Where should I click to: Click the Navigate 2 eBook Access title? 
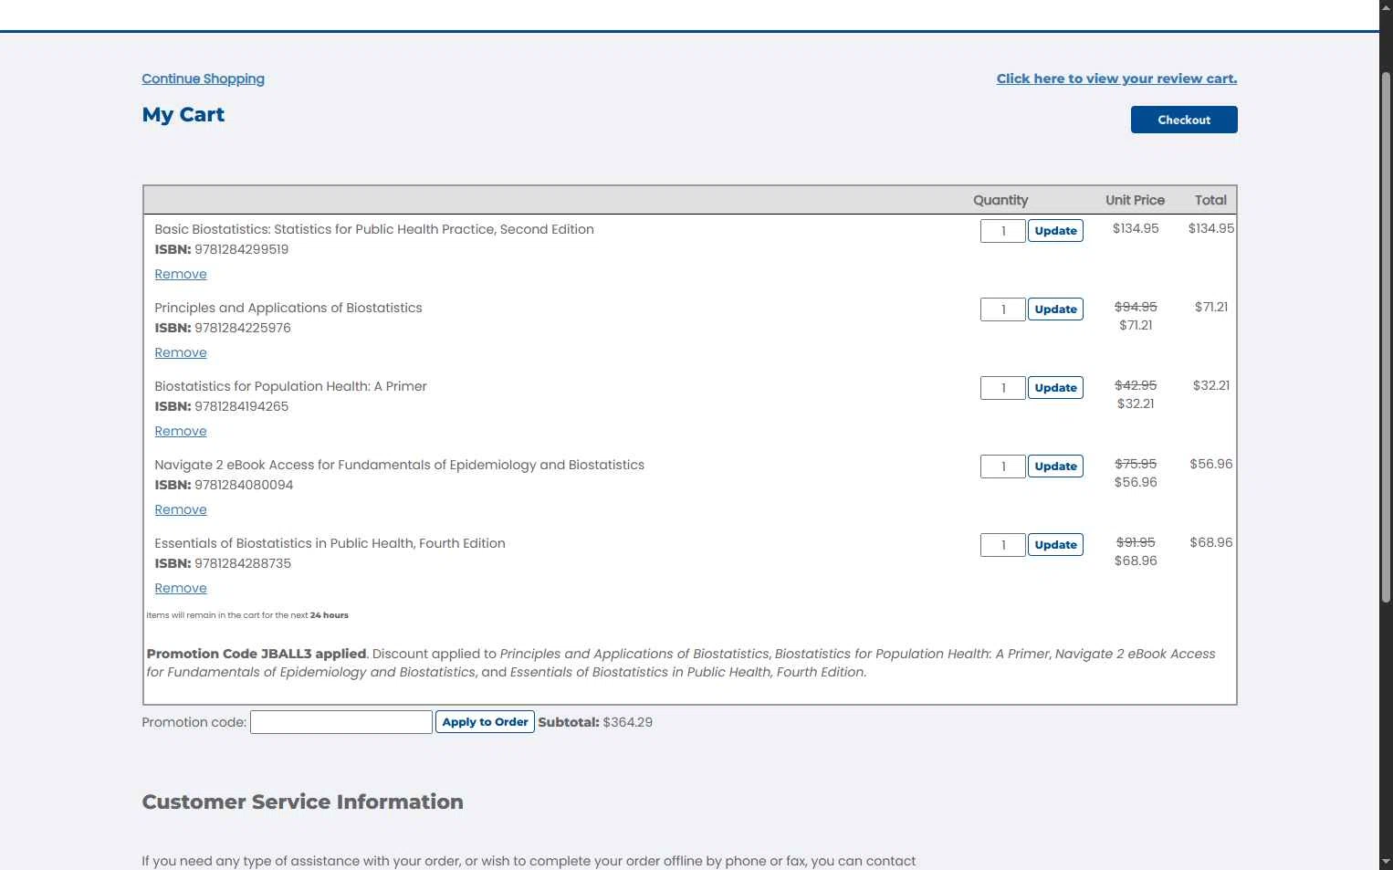point(399,465)
